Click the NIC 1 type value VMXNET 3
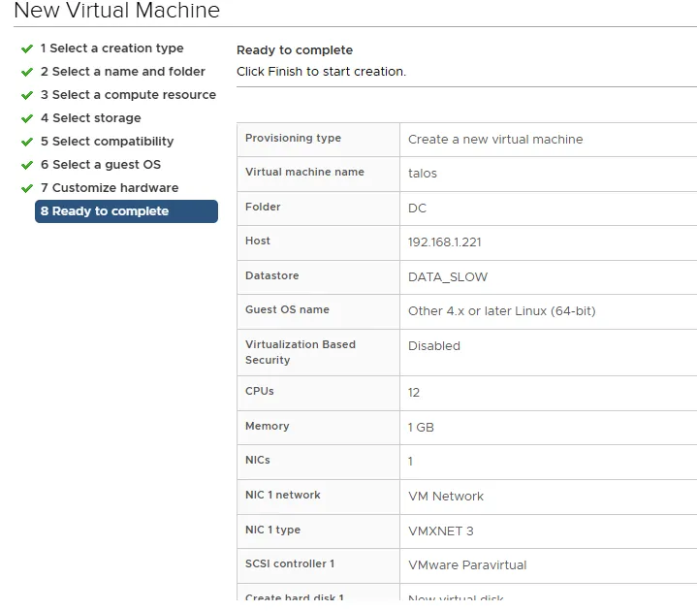The width and height of the screenshot is (697, 611). [x=441, y=531]
